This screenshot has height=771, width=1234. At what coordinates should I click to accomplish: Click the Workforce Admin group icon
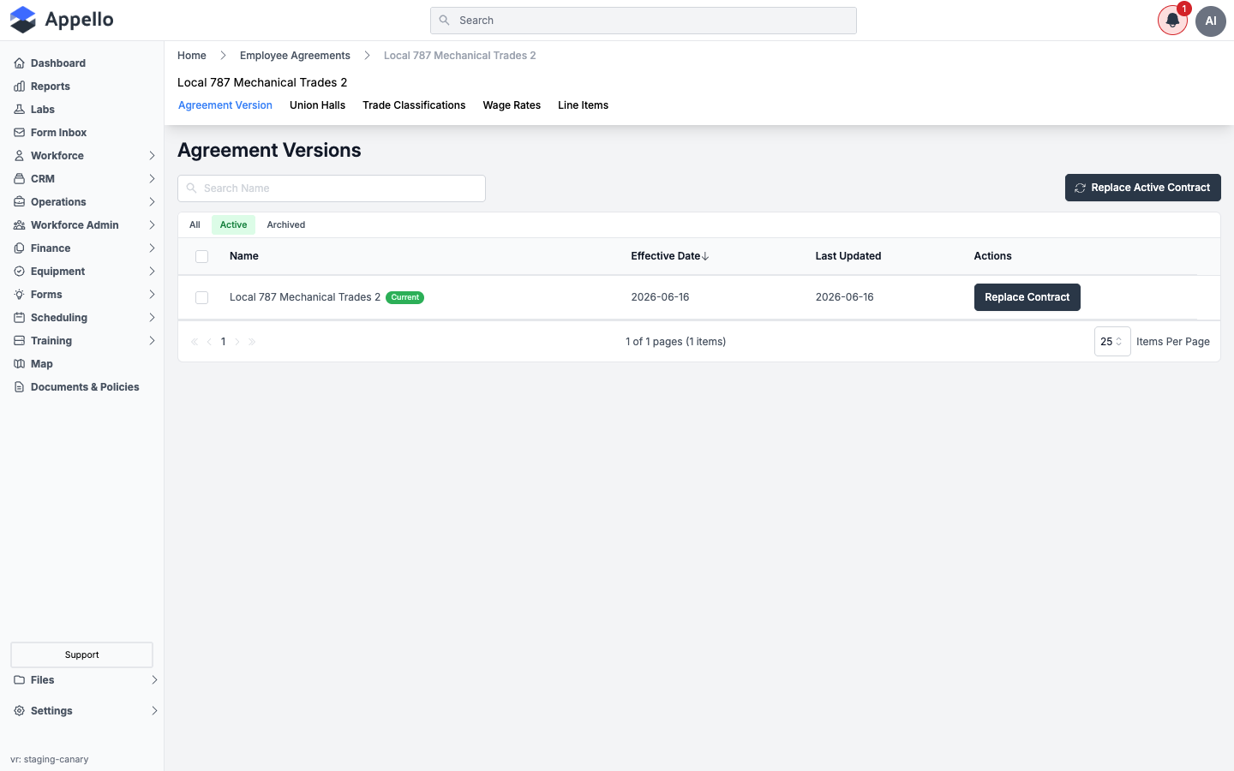click(x=19, y=225)
